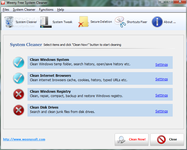Uncheck the Clean Internet Browsers toggle
This screenshot has height=150, width=187.
click(x=19, y=78)
